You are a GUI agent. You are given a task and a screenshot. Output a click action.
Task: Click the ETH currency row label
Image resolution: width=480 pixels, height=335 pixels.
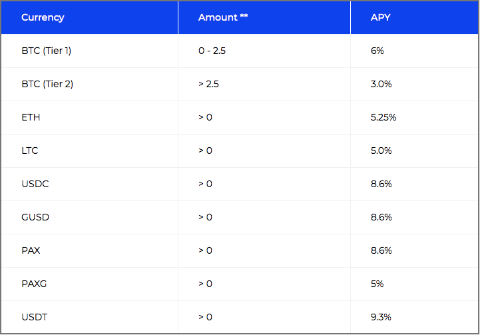[31, 117]
